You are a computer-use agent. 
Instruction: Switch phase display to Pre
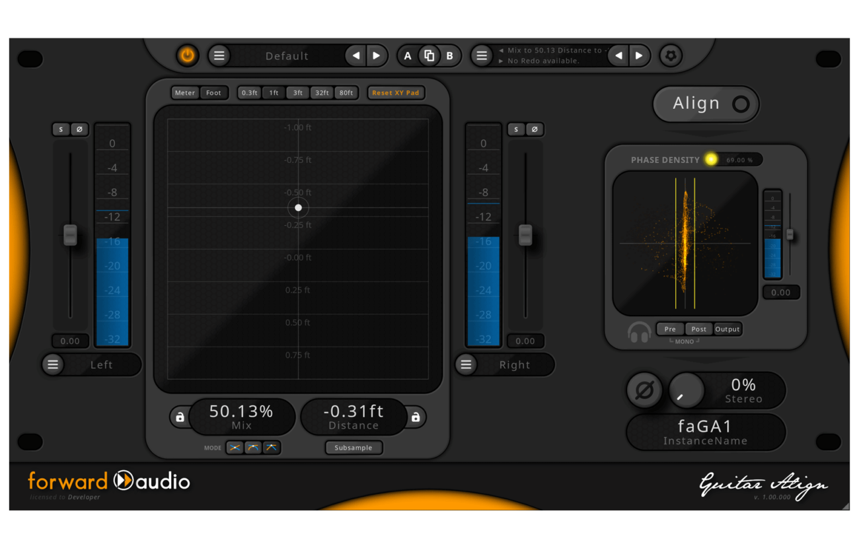[670, 329]
